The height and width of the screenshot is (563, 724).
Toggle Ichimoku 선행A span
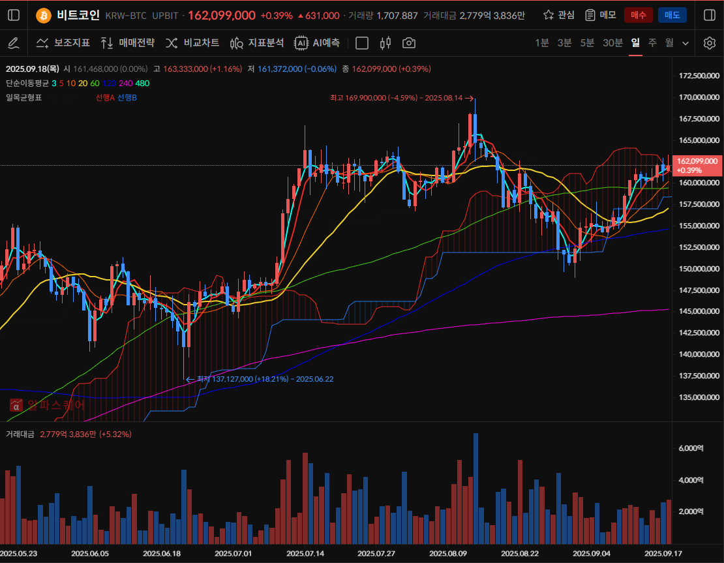pyautogui.click(x=105, y=97)
